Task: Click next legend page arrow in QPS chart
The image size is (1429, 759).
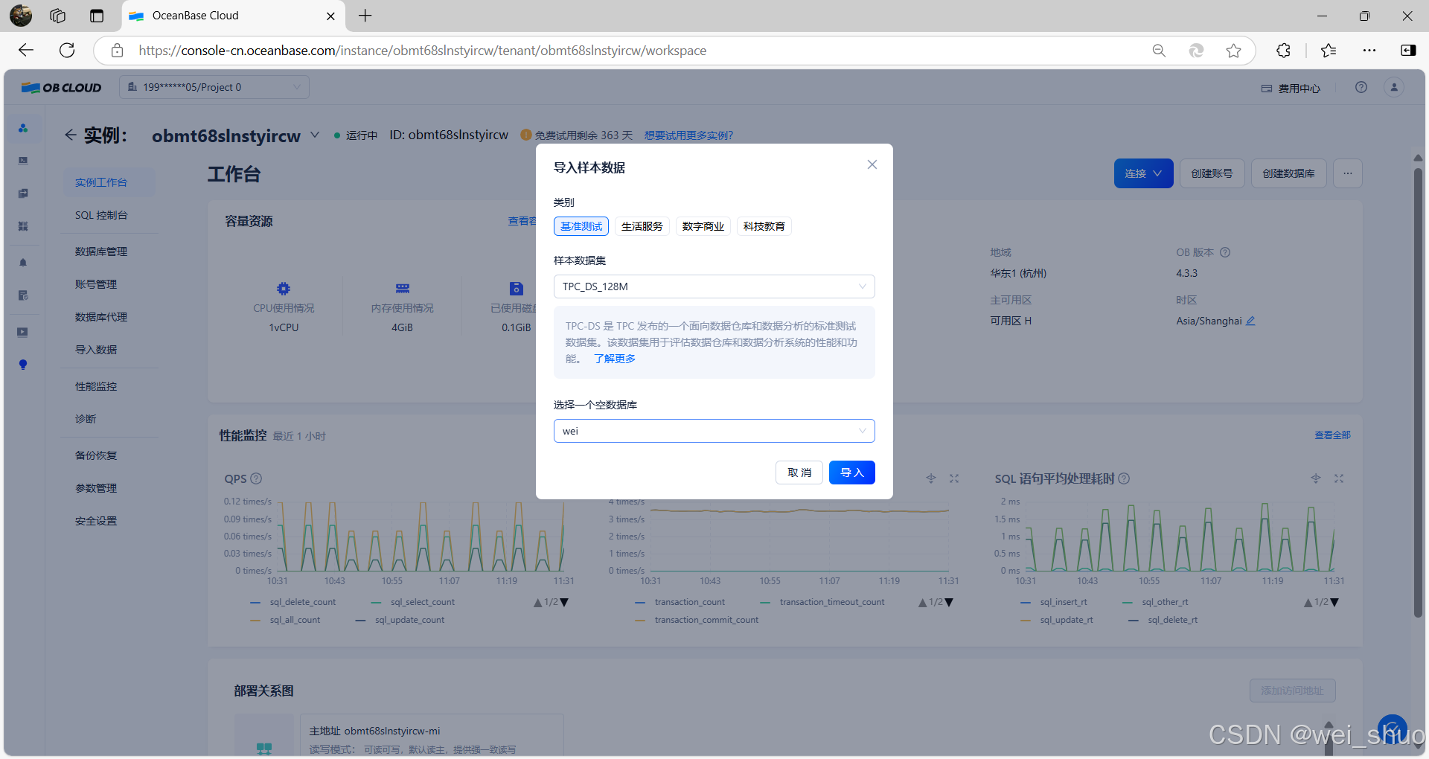Action: [x=564, y=602]
